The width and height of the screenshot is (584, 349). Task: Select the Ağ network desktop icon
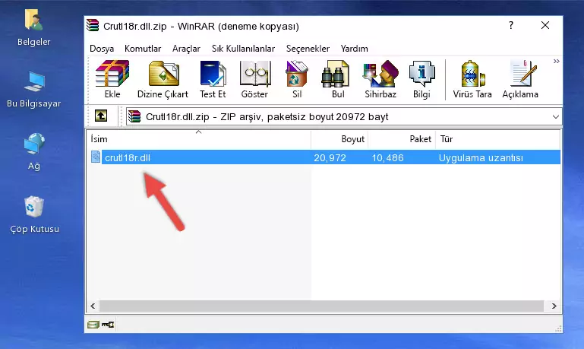click(x=34, y=151)
